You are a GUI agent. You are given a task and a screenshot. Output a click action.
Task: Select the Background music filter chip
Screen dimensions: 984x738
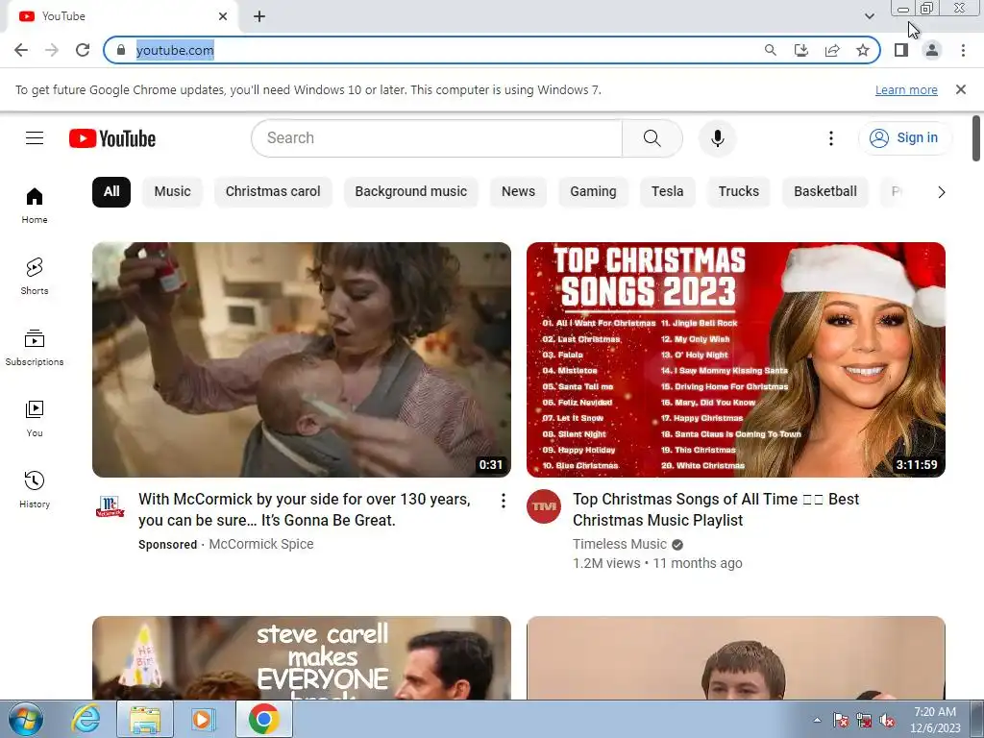[411, 191]
